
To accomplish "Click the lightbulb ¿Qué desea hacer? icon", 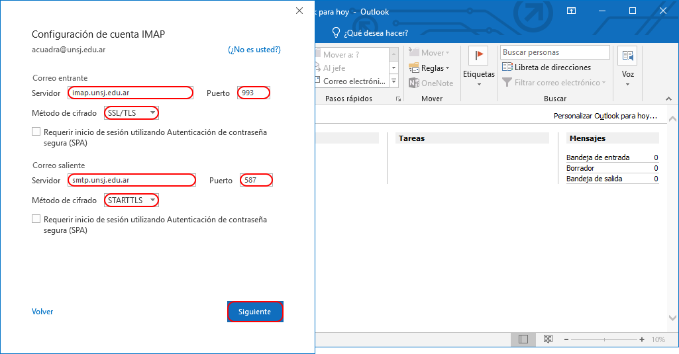I will click(336, 33).
